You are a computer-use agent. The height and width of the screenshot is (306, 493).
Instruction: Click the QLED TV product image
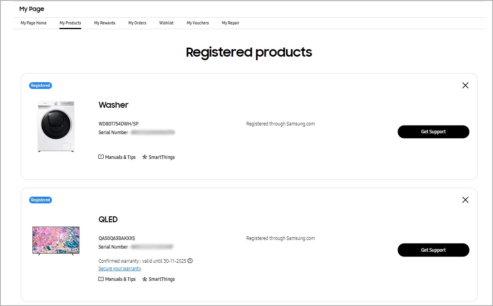56,241
